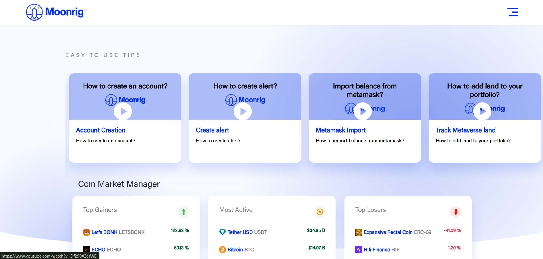Image resolution: width=543 pixels, height=259 pixels.
Task: Click the -41.09 % loss value
Action: tap(452, 230)
